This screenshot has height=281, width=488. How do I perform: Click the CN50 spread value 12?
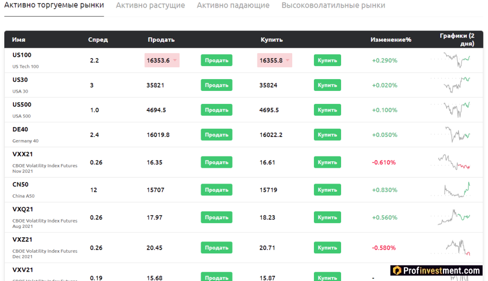[x=94, y=190]
